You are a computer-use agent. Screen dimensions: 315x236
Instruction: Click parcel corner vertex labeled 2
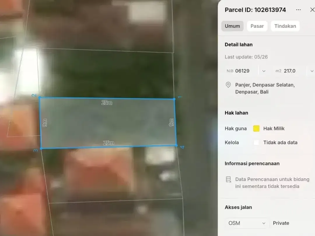pyautogui.click(x=40, y=98)
